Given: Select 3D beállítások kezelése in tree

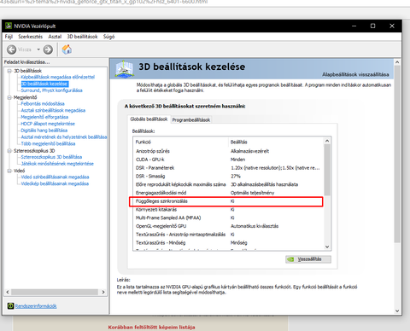Looking at the screenshot, I should click(x=44, y=84).
